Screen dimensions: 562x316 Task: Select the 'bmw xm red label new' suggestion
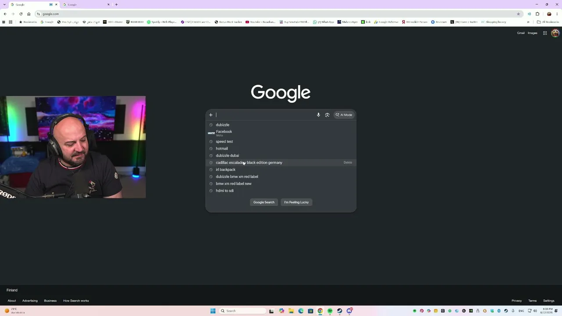point(281,183)
